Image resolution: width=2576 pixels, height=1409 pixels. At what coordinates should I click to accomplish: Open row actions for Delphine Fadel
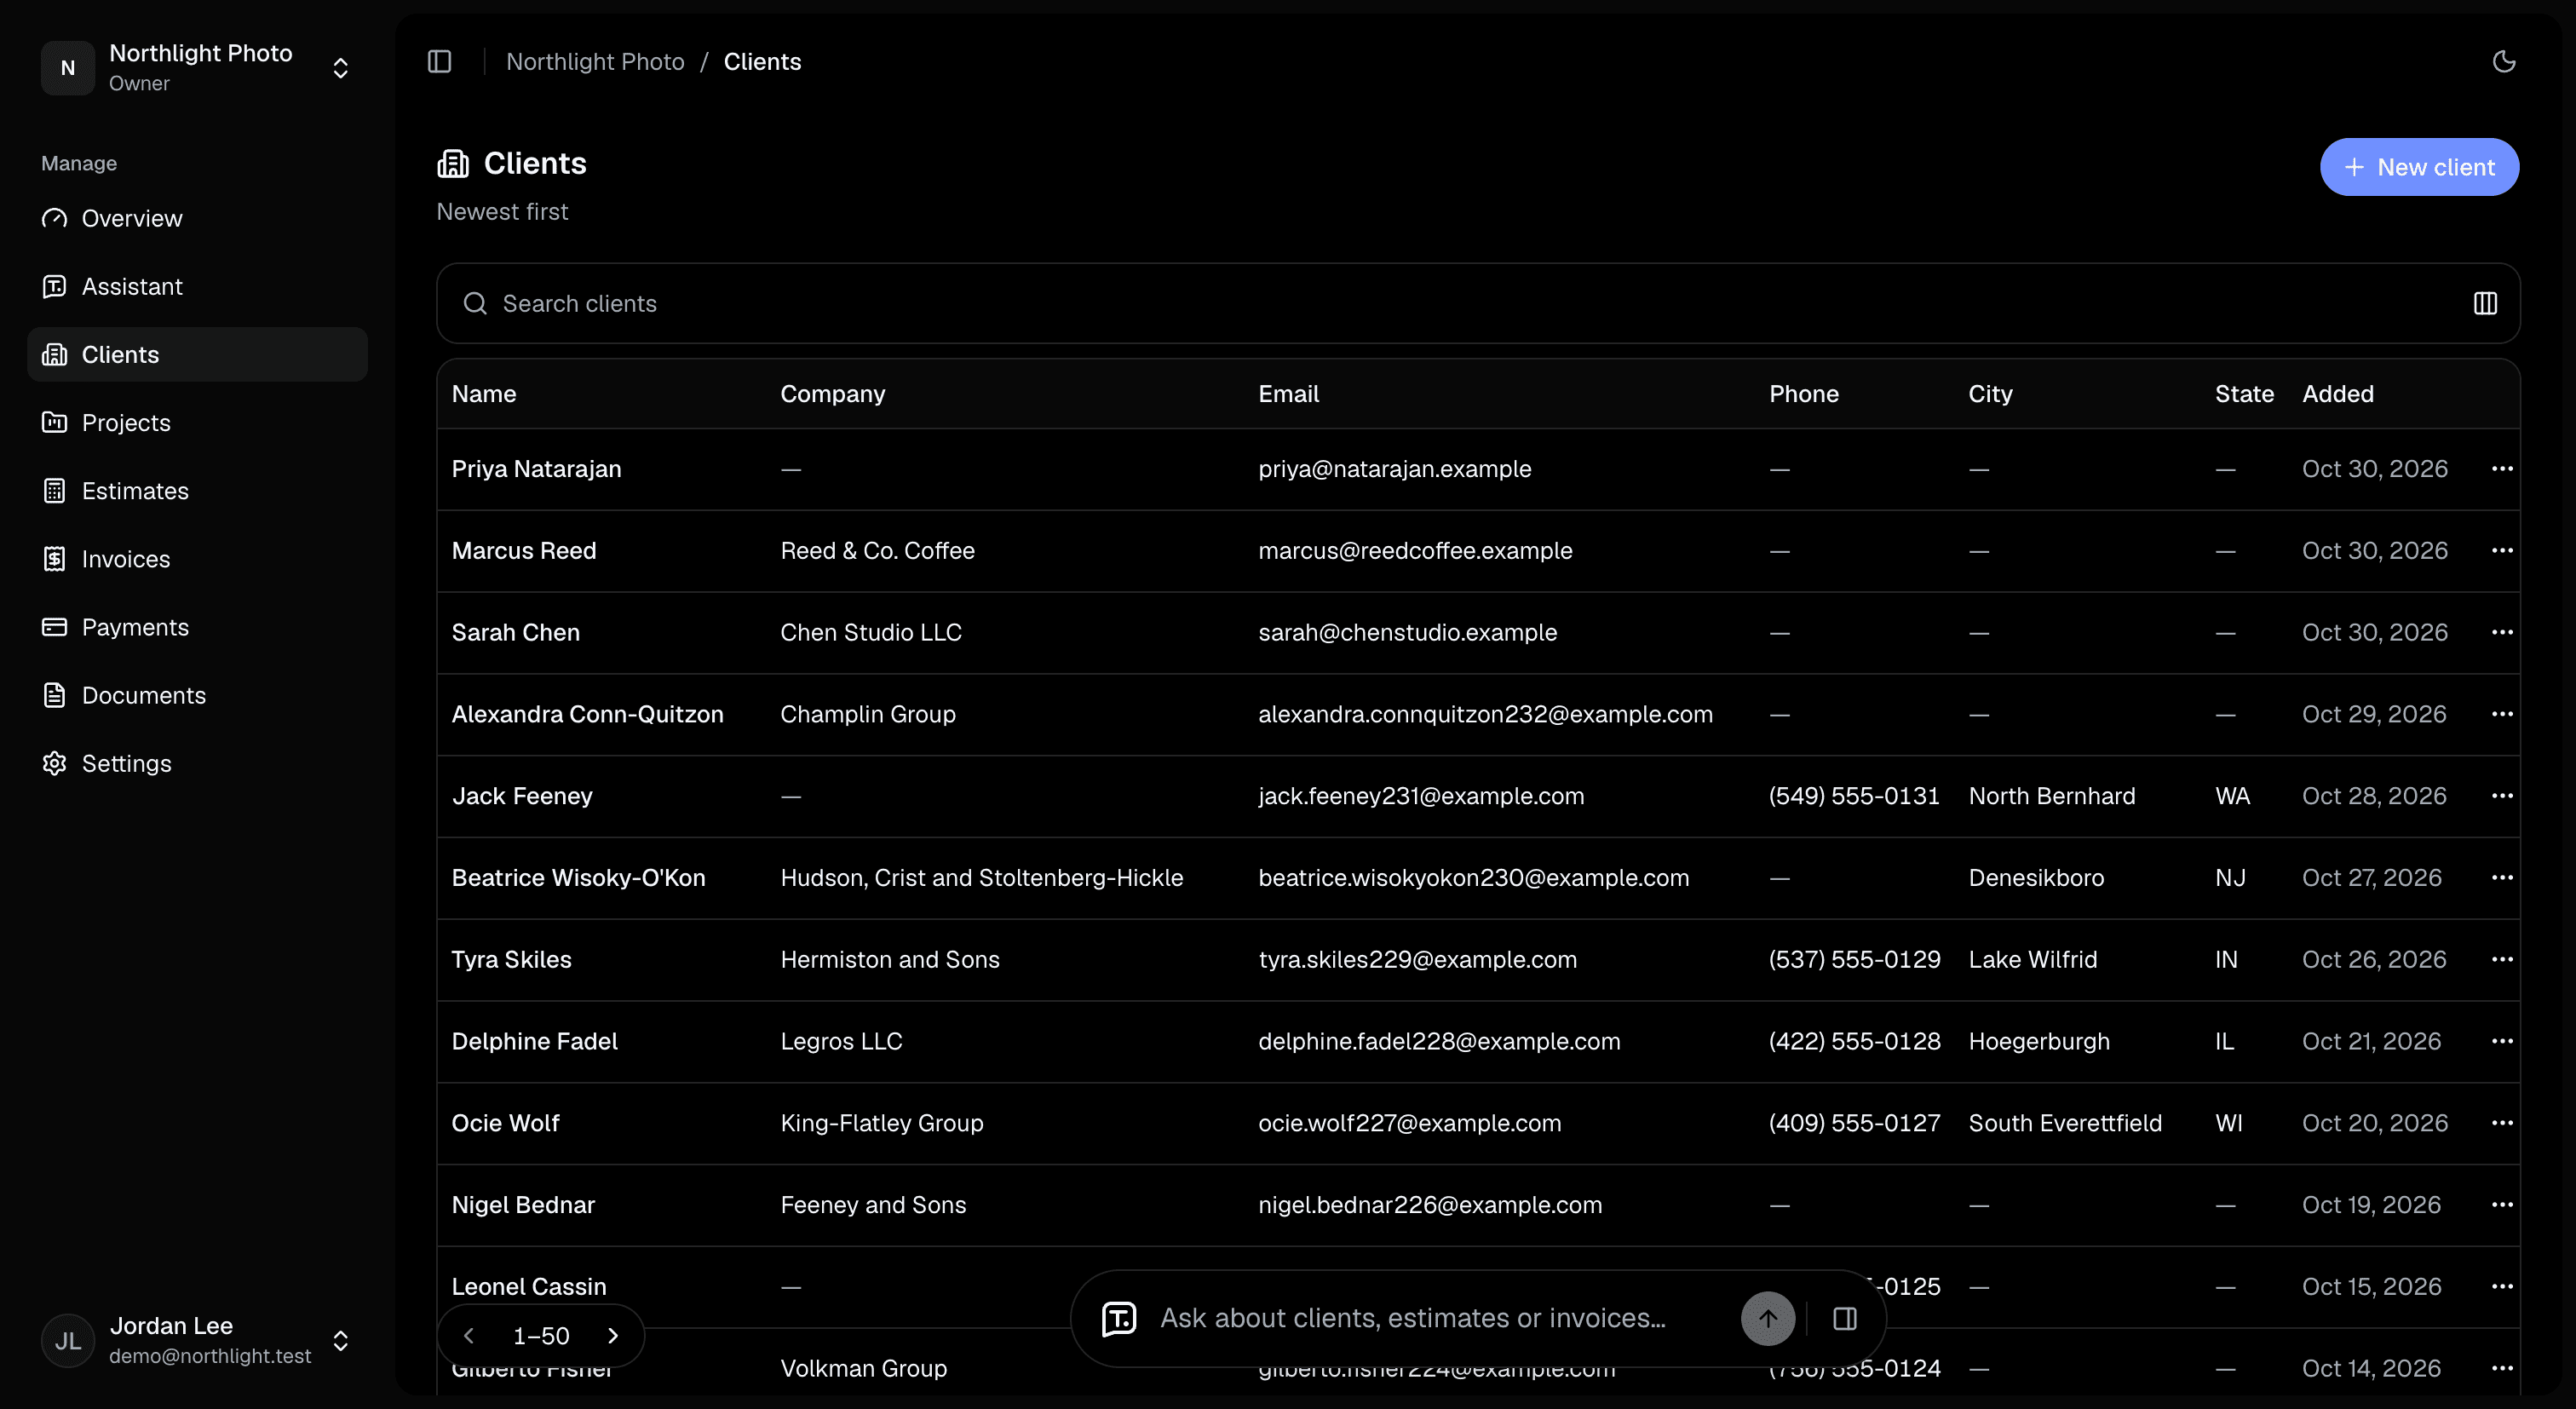tap(2502, 1041)
